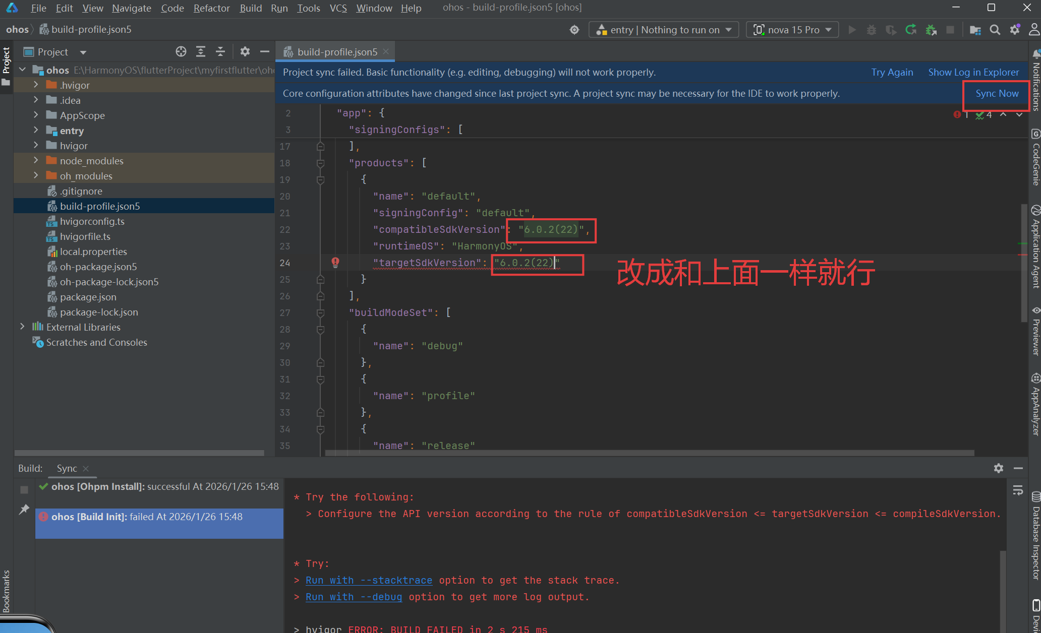The image size is (1041, 633).
Task: Click the Attach Debugger to Process icon
Action: [931, 30]
